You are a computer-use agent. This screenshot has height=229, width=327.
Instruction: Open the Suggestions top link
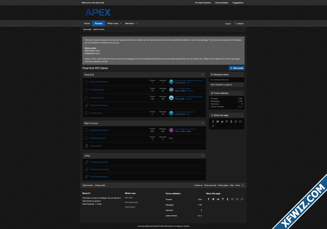click(238, 3)
